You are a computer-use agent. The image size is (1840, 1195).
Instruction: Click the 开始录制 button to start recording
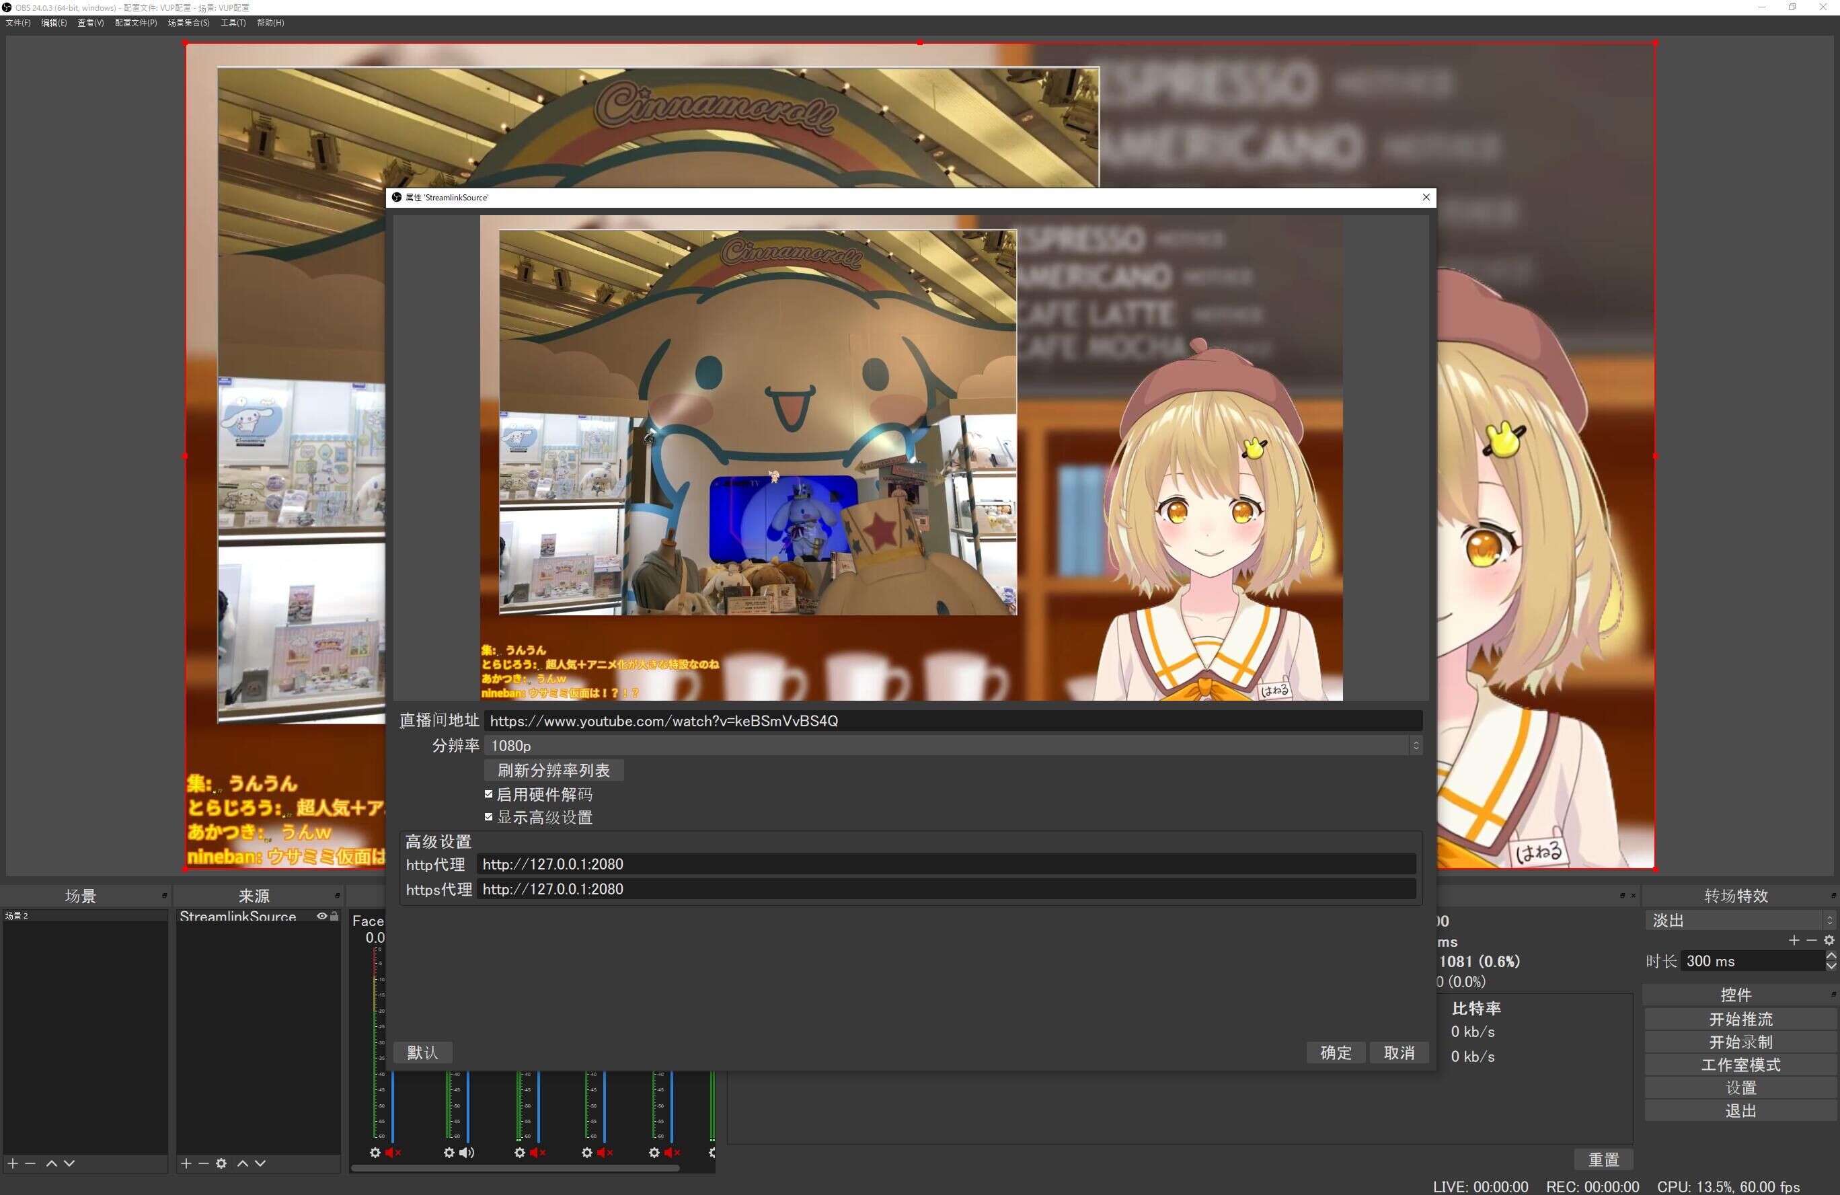[x=1740, y=1041]
